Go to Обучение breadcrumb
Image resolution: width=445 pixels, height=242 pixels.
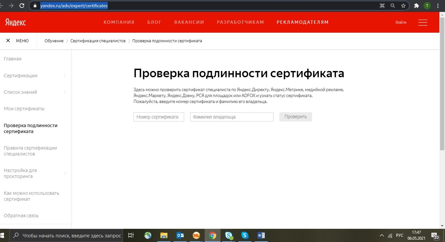click(x=54, y=41)
